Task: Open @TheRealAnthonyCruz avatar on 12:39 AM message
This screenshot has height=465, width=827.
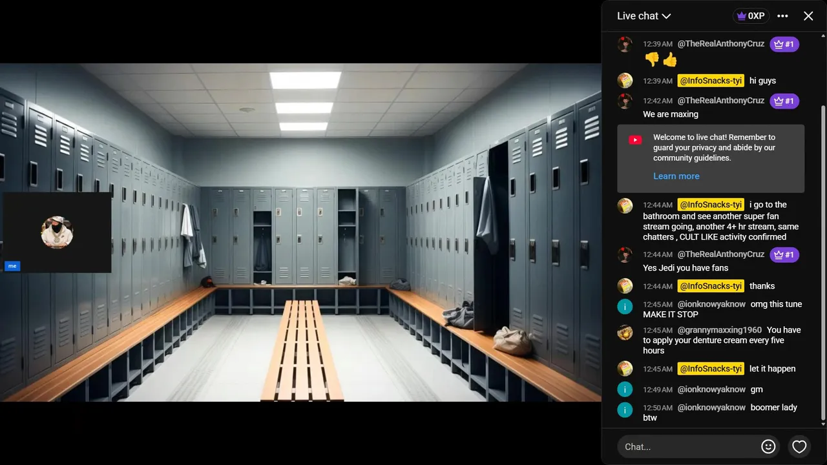Action: (x=625, y=45)
